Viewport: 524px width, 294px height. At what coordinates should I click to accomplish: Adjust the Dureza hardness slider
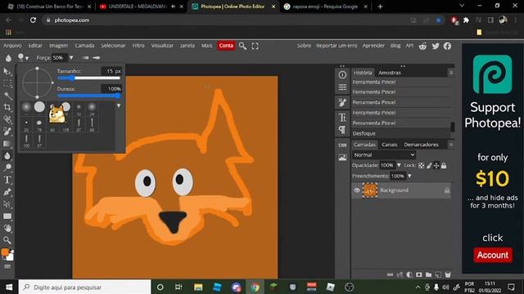88,96
